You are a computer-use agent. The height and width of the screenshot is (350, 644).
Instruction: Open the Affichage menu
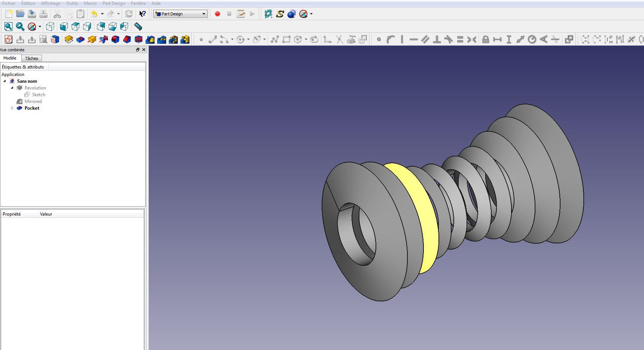click(51, 3)
